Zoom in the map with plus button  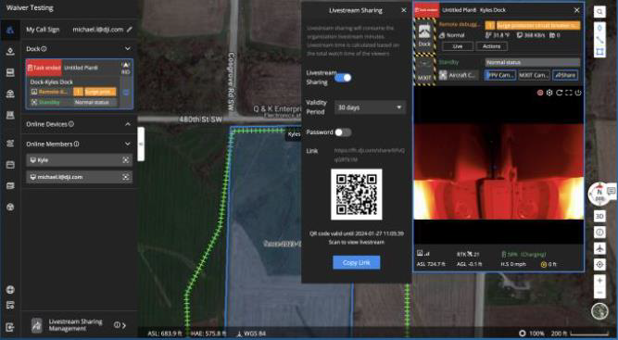click(x=599, y=281)
